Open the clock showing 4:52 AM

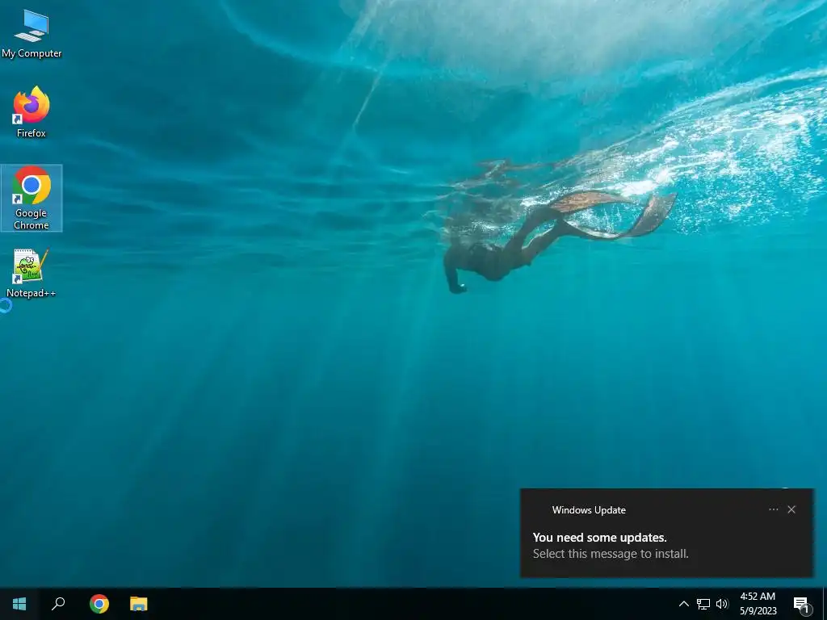click(x=758, y=604)
